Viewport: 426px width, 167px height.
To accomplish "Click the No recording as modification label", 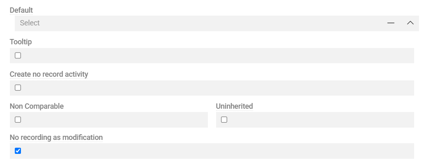I will (x=56, y=137).
